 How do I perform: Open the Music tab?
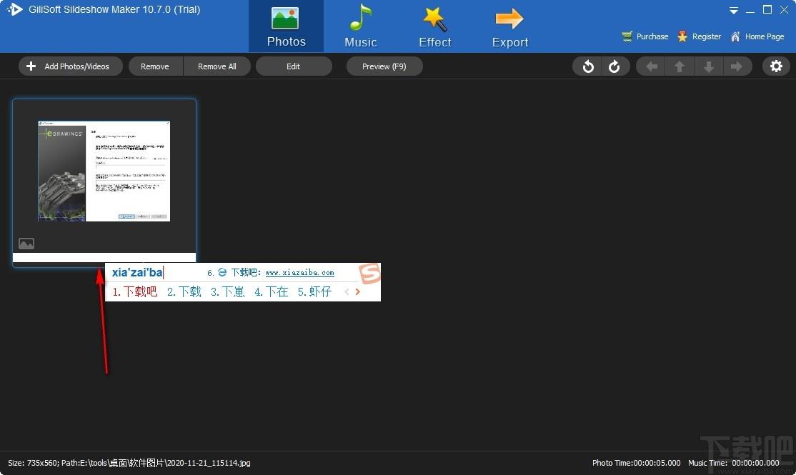360,26
